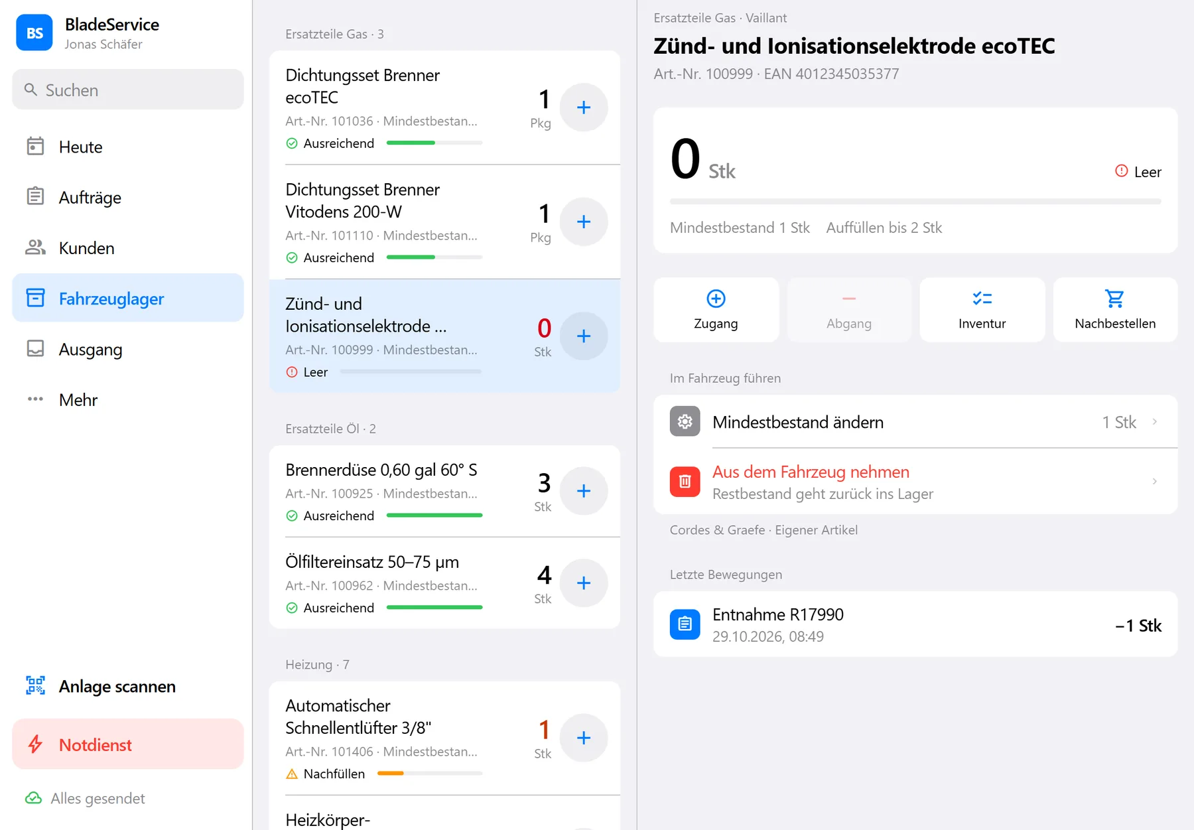The height and width of the screenshot is (830, 1194).
Task: Click the magnifier icon in the search field
Action: (x=31, y=90)
